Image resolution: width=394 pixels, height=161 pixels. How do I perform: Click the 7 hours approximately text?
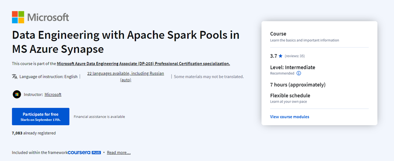(x=298, y=85)
